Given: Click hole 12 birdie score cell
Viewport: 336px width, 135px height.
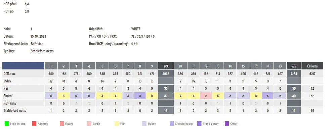Looking at the screenshot, I should [206, 96].
